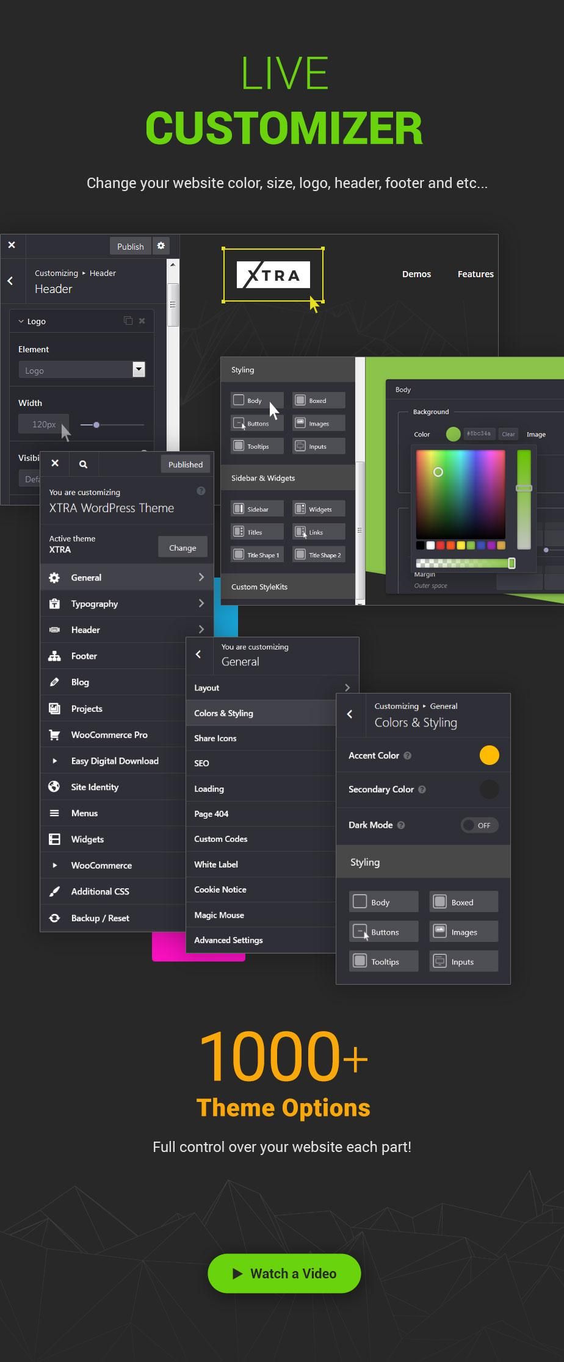This screenshot has width=564, height=1362.
Task: Click the back arrow in Colors & Styling
Action: click(x=350, y=714)
